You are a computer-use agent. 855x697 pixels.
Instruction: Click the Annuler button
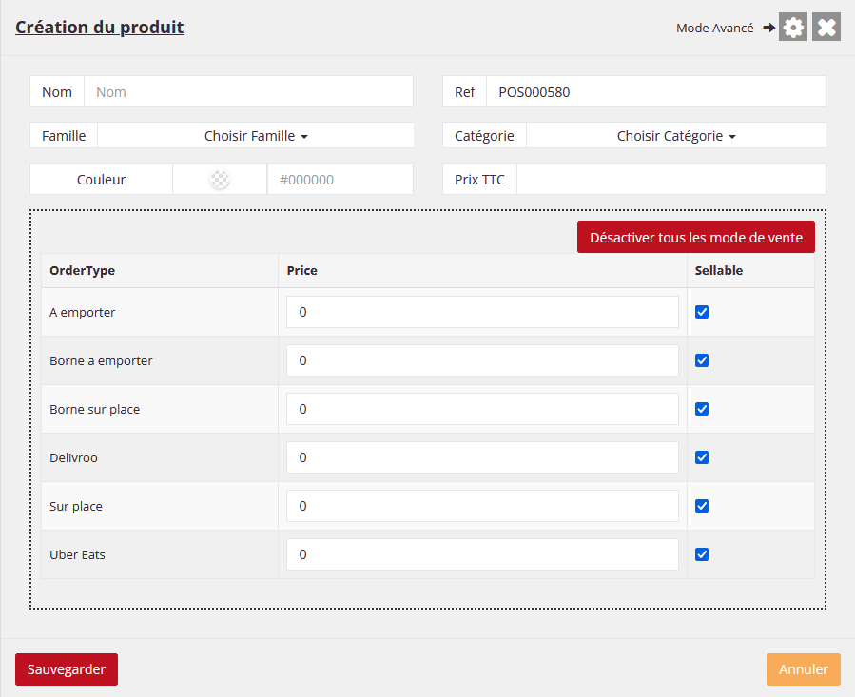click(803, 669)
